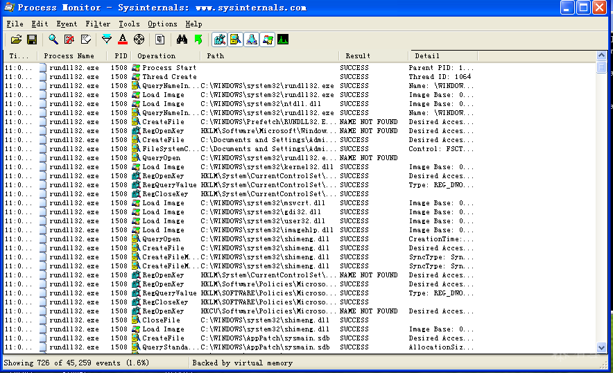Click the Result column header
613x373 pixels.
click(373, 56)
